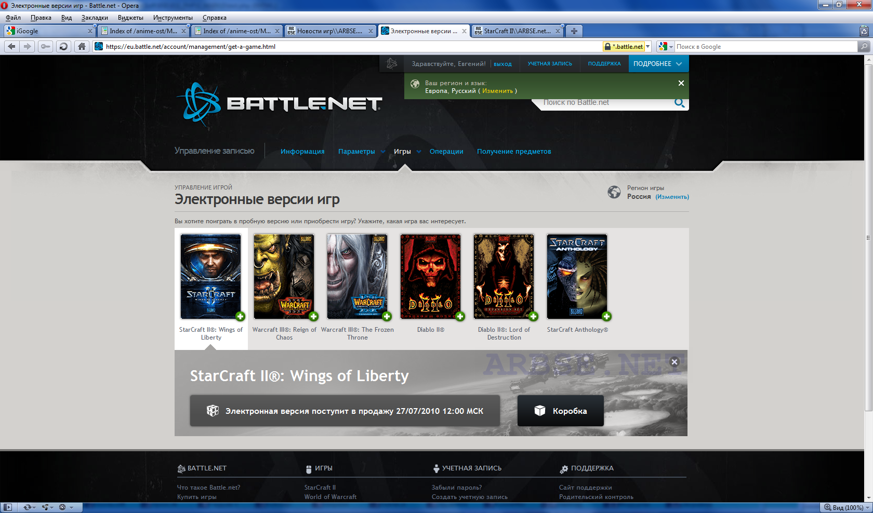Switch to the StarCraft II\\ARBSE.net tab
This screenshot has height=513, width=873.
[x=517, y=31]
